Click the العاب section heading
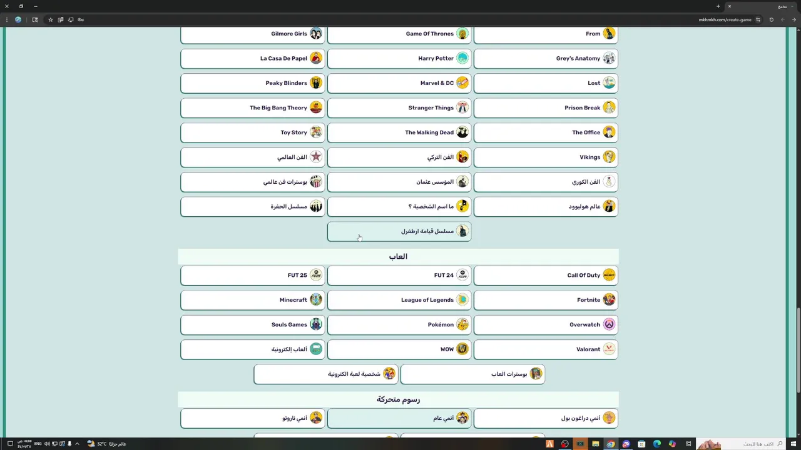Screen dimensions: 801x450 coord(398,257)
